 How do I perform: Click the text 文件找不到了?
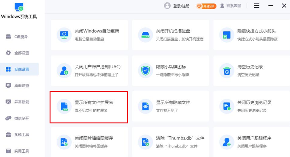click(x=167, y=111)
